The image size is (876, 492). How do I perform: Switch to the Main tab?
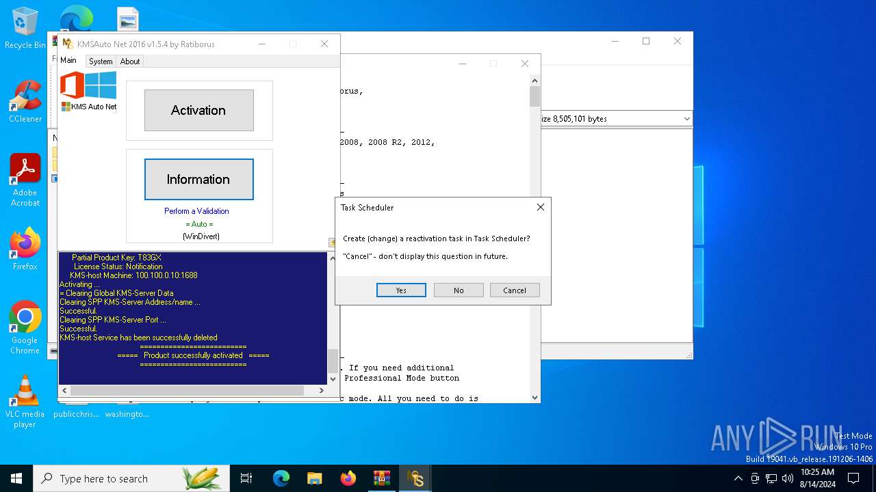point(68,60)
